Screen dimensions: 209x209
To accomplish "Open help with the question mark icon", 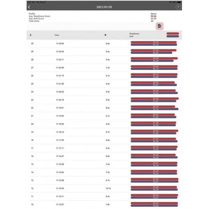I will [178, 7].
